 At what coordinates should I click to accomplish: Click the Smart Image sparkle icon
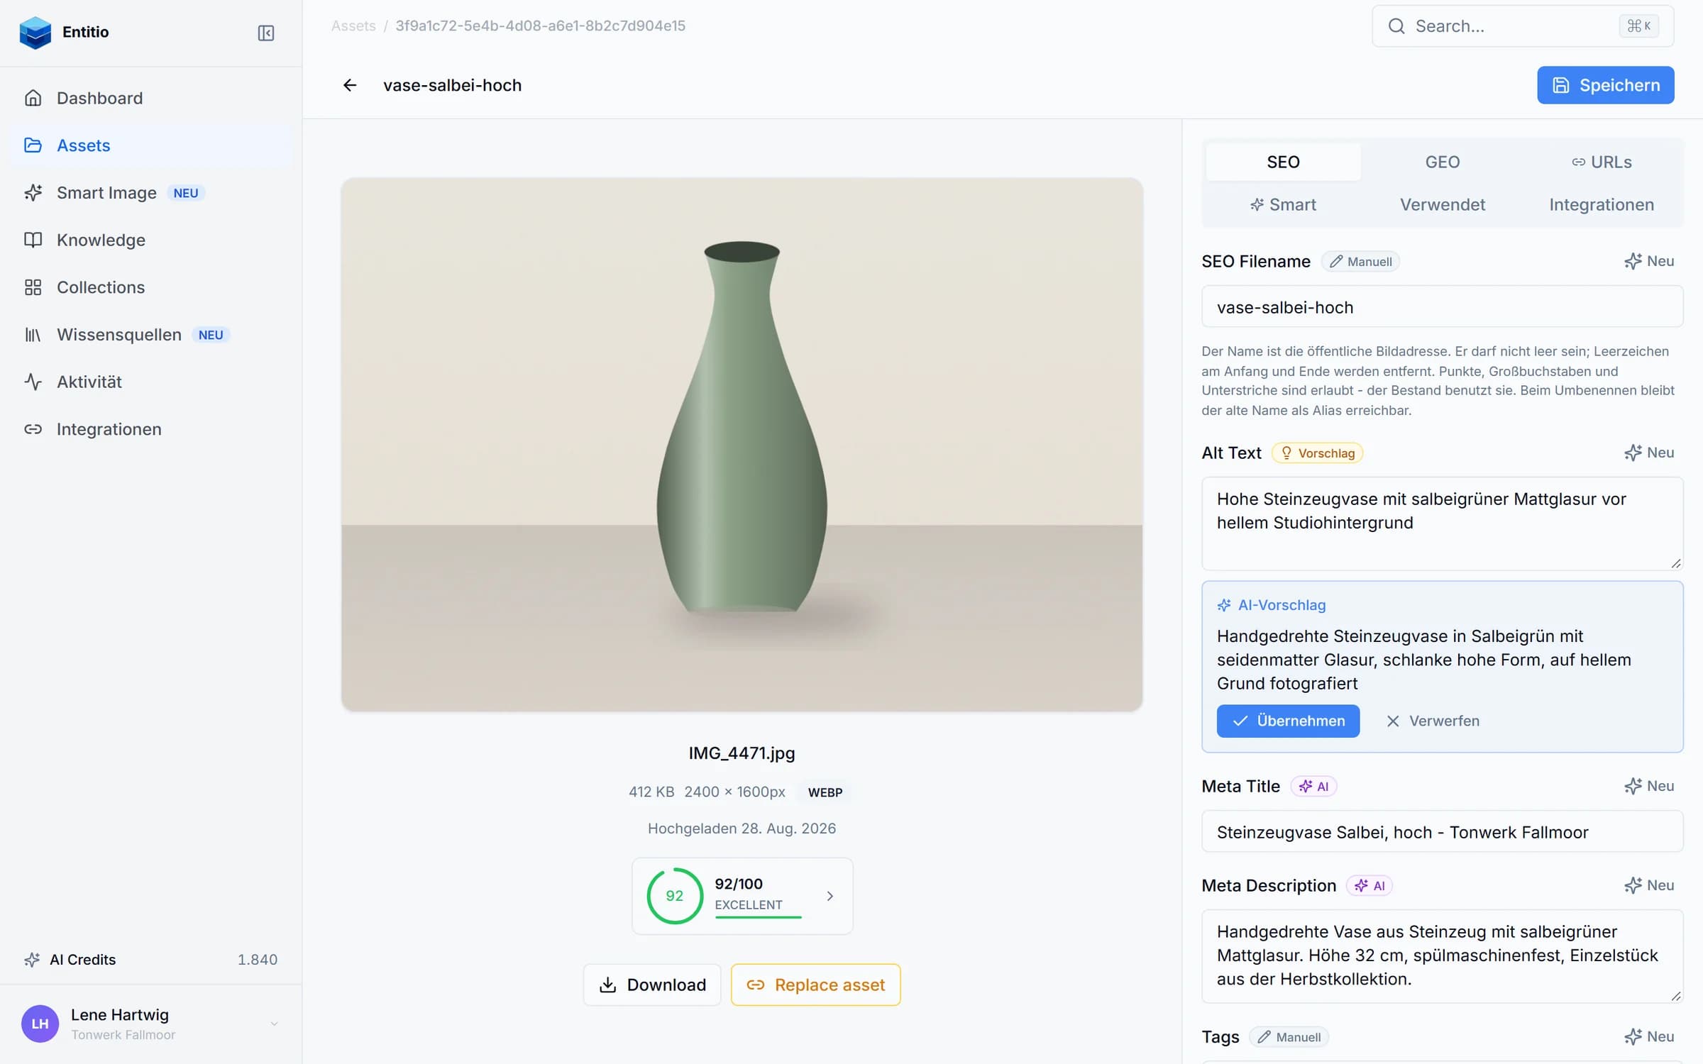(33, 193)
